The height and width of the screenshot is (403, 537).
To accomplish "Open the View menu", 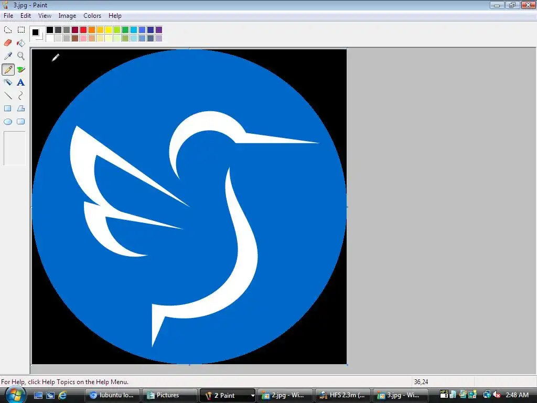I will [45, 16].
